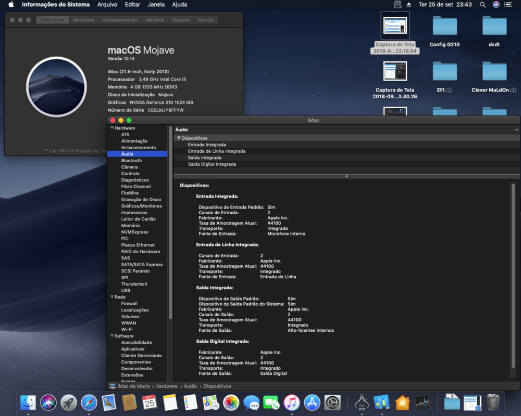Select the Captura de Tela 2018-09 thumbnail
Image resolution: width=521 pixels, height=416 pixels.
(395, 71)
